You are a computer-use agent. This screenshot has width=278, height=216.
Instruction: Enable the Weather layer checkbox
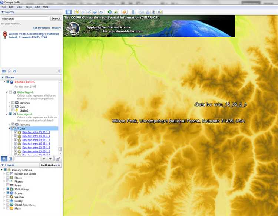pos(8,196)
